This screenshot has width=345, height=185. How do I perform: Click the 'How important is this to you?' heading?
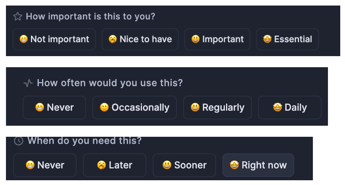(x=90, y=17)
